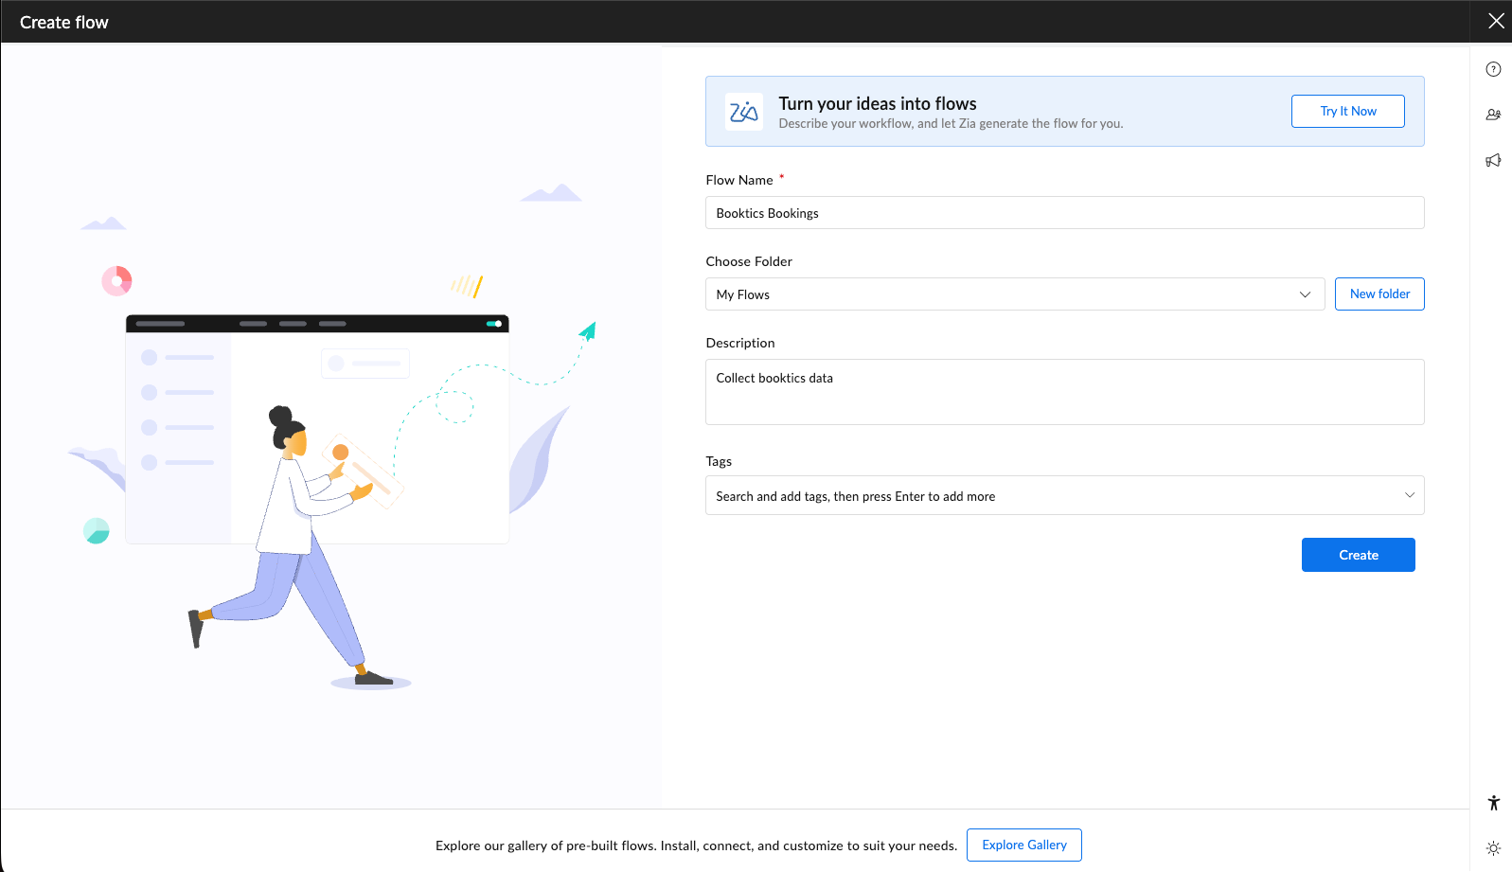The image size is (1512, 872).
Task: Click the 'Create flow' title text
Action: tap(64, 22)
